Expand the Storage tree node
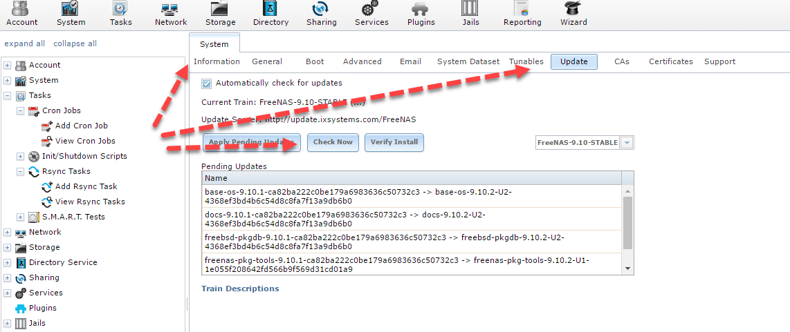The height and width of the screenshot is (332, 790). point(8,247)
